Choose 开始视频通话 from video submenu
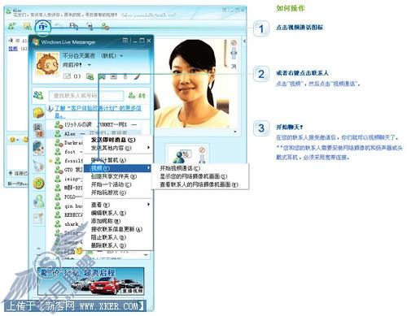407x316 pixels. (x=180, y=168)
